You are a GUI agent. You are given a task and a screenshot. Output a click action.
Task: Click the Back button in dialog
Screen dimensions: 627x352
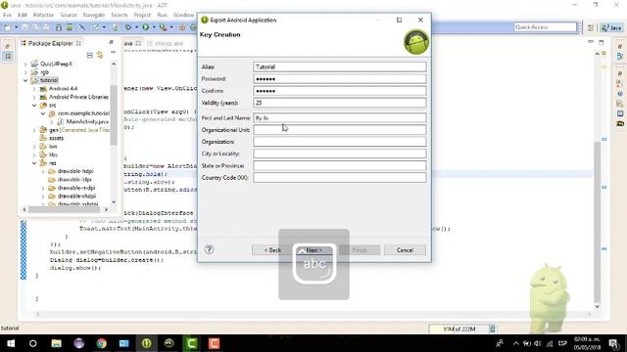pos(272,250)
